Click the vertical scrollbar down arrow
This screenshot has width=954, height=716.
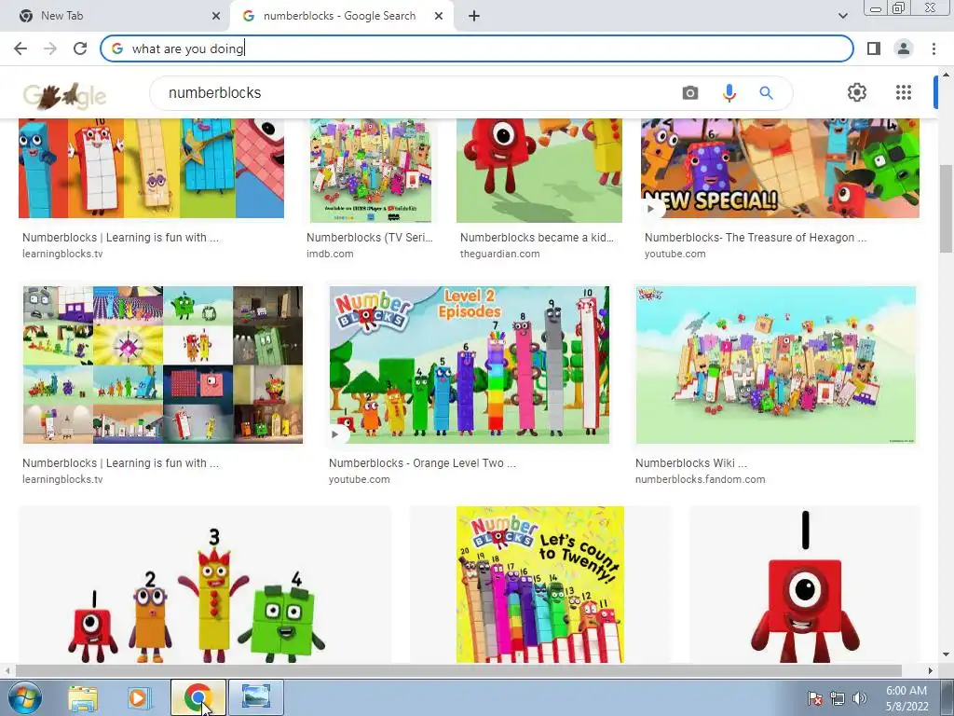947,655
